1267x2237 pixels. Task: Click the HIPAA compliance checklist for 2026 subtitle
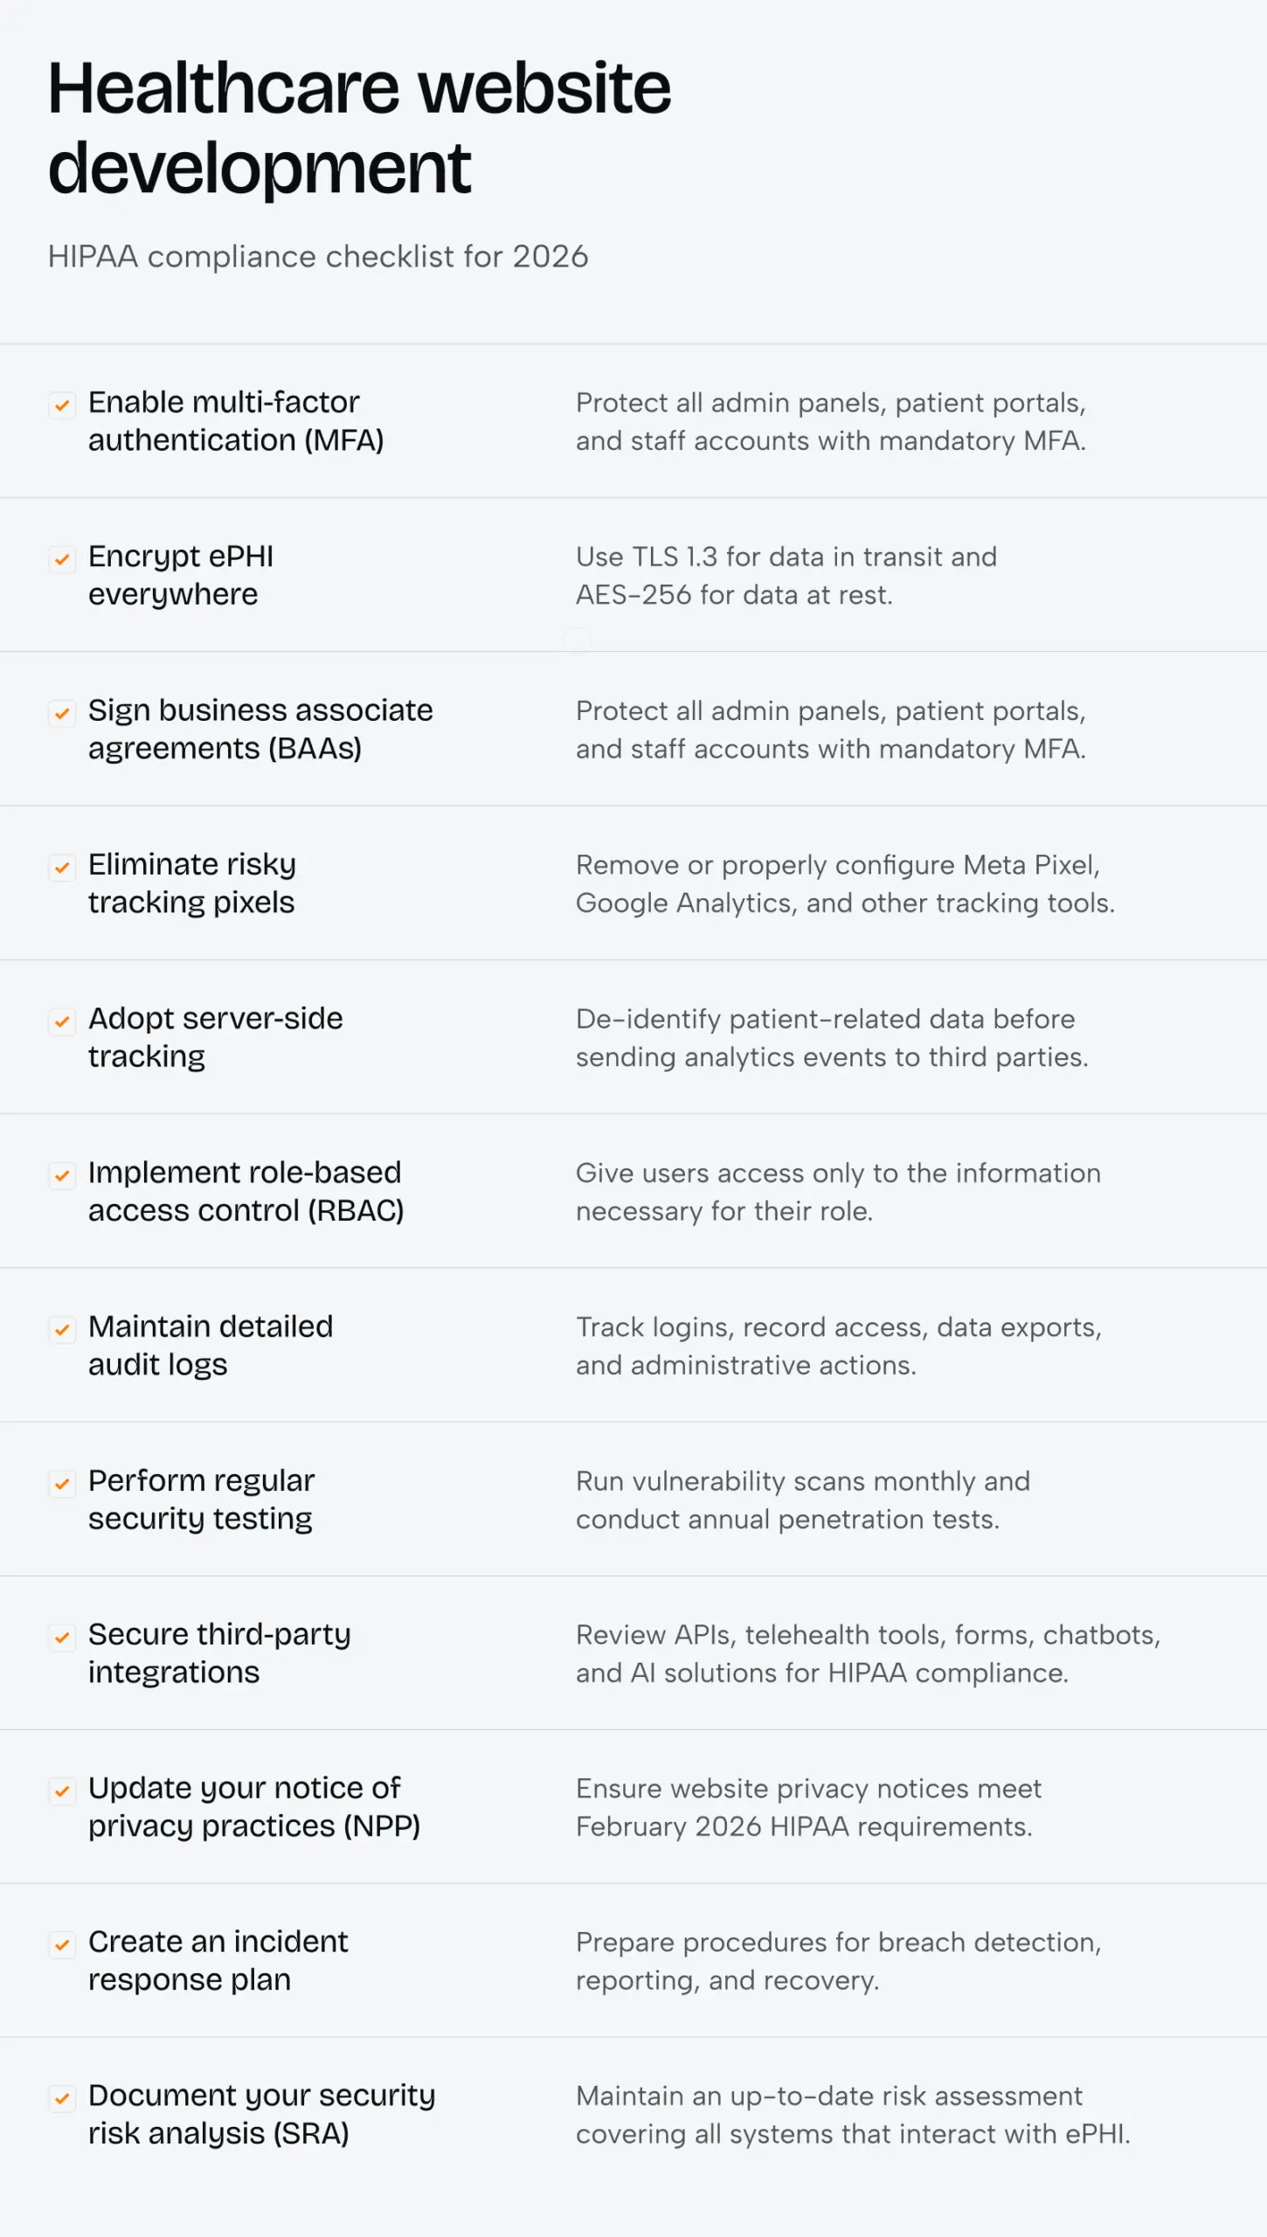[318, 257]
